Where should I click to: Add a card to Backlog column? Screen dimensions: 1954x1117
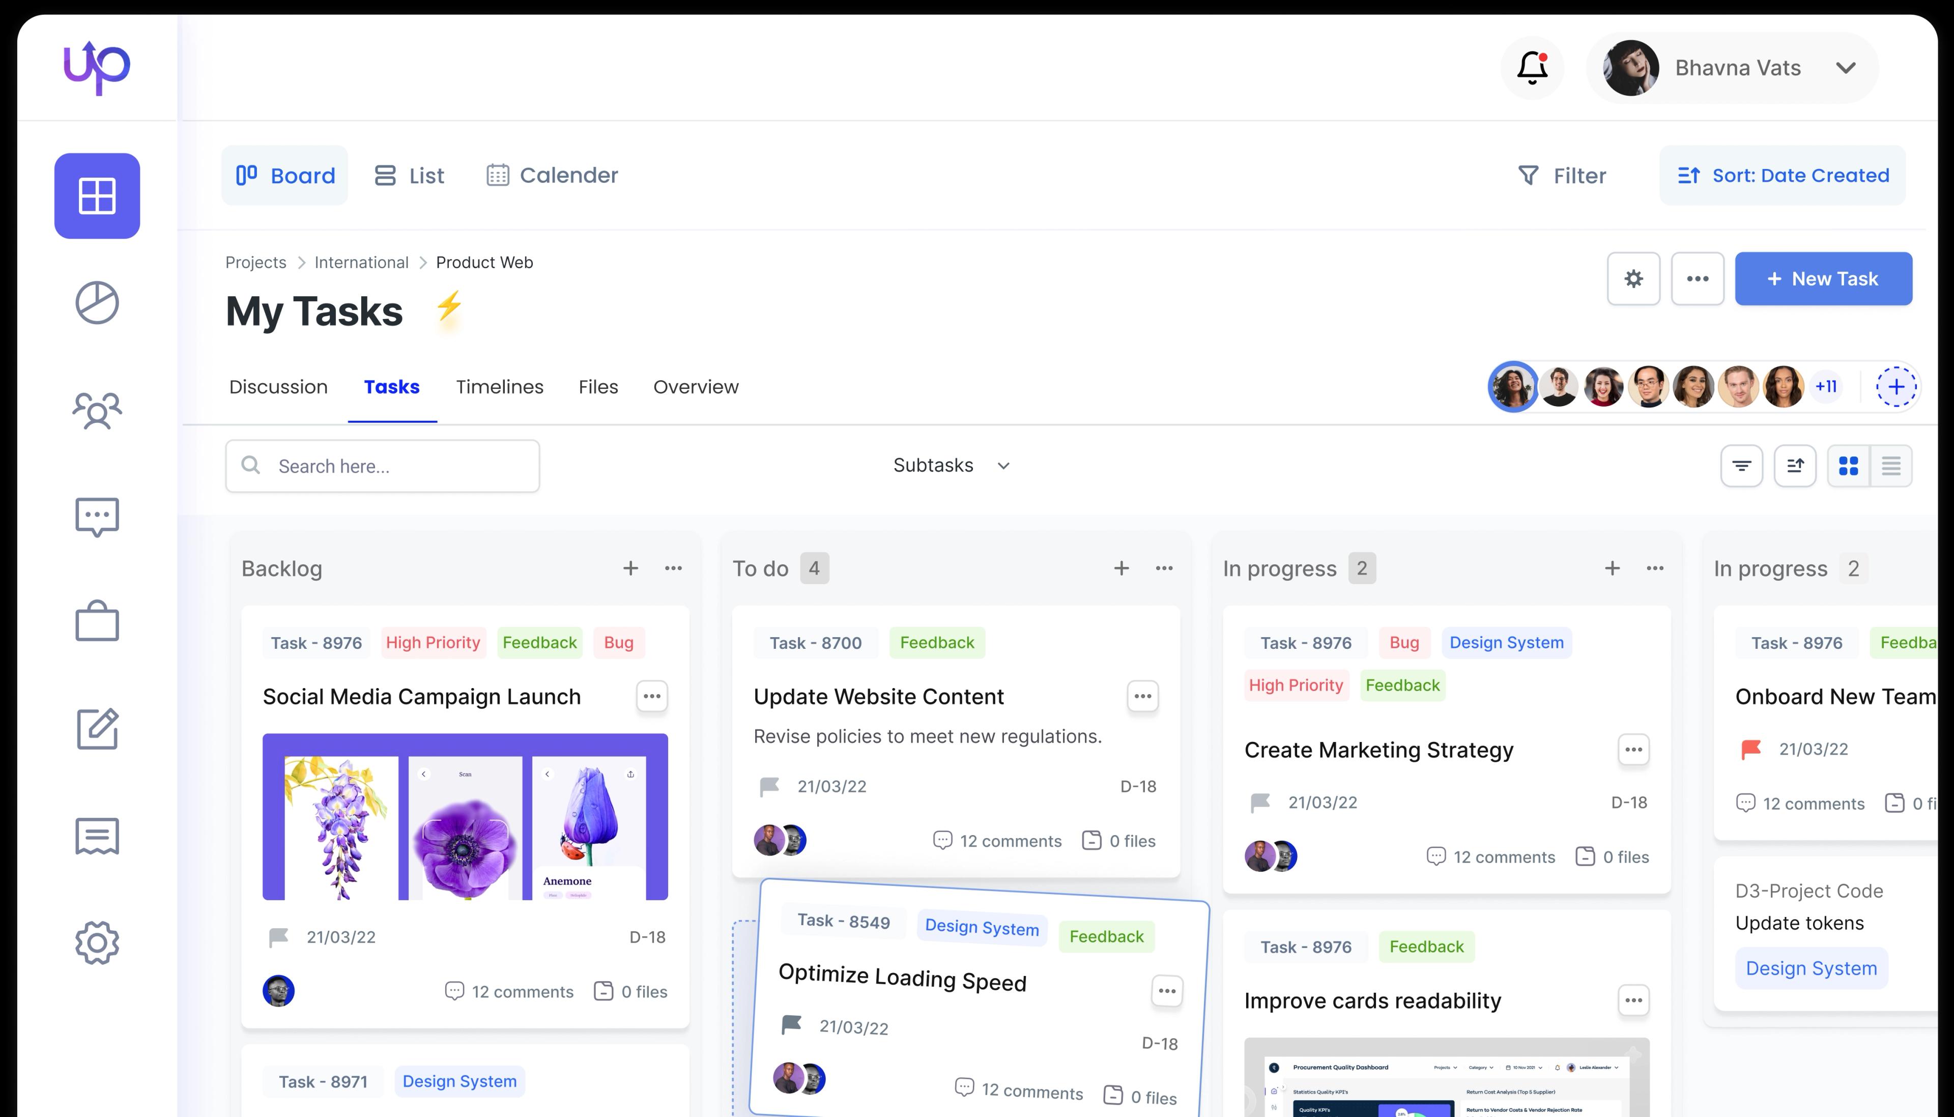click(630, 568)
